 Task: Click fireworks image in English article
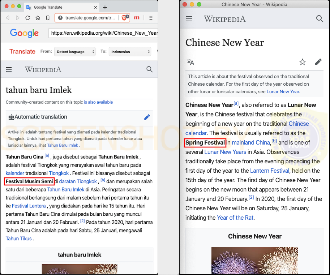click(x=255, y=261)
